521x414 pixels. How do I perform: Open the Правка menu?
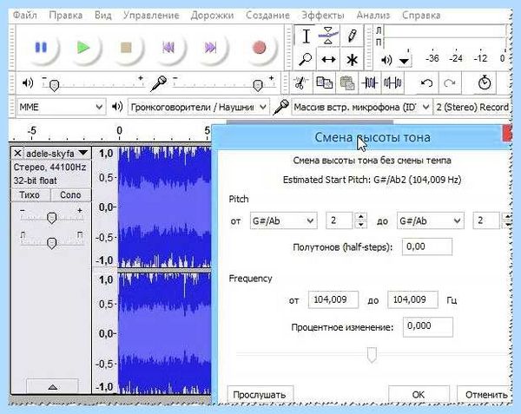click(x=65, y=16)
